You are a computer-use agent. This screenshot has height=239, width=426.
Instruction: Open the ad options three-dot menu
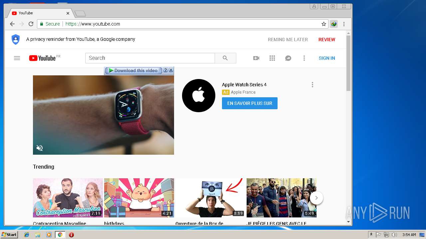(x=312, y=85)
